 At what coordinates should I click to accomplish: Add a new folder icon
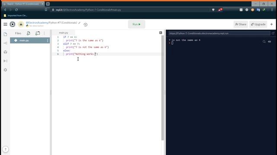pos(38,33)
